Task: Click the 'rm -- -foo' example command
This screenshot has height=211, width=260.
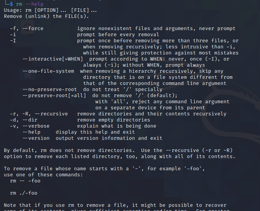Action: pos(25,181)
